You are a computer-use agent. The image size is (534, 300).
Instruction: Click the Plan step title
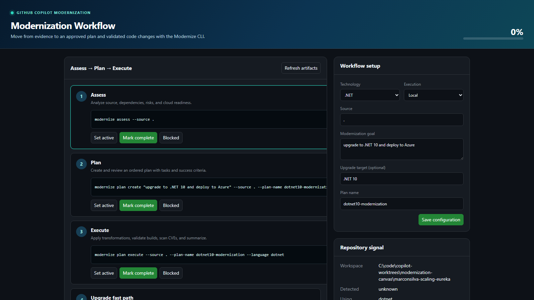96,163
